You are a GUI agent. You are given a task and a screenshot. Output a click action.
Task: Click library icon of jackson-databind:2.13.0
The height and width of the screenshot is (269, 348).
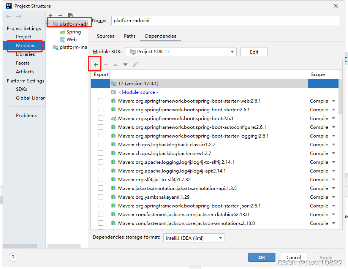tap(114, 214)
